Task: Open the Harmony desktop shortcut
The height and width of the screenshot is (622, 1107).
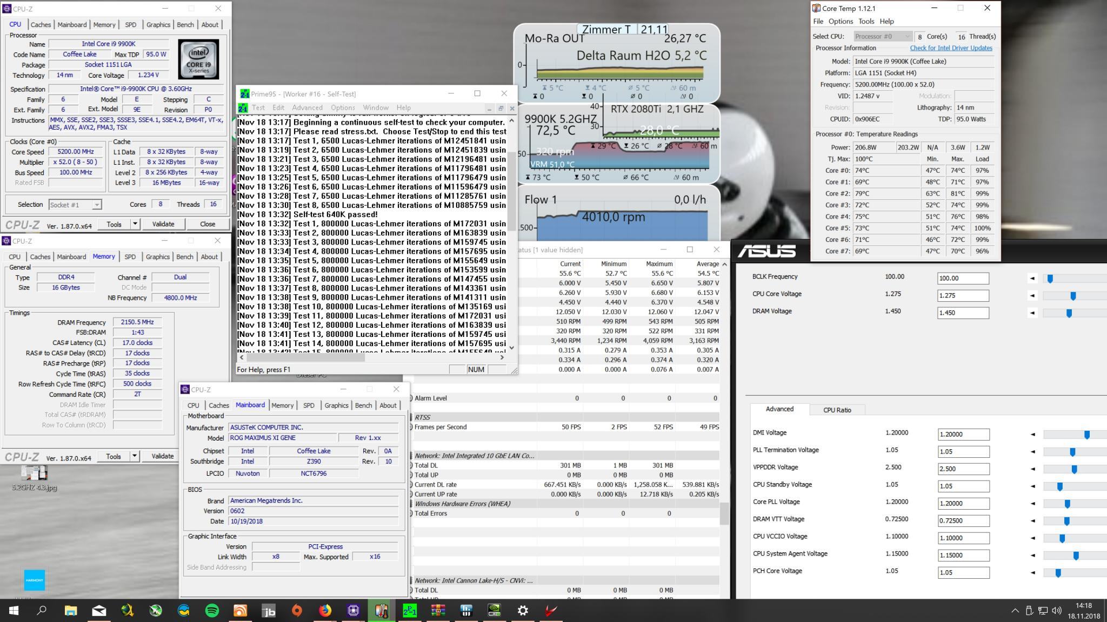Action: (35, 580)
